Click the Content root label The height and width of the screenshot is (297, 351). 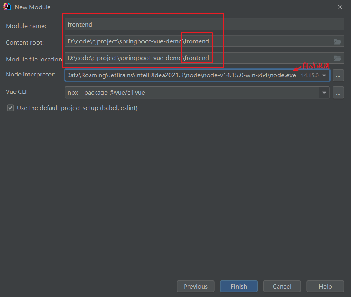click(x=25, y=43)
